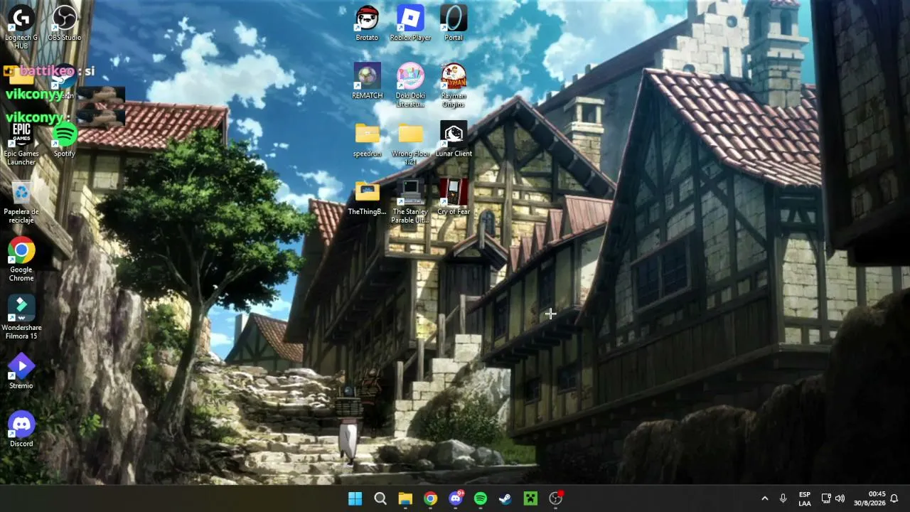The width and height of the screenshot is (910, 512).
Task: Open the notifications bell
Action: click(x=894, y=498)
